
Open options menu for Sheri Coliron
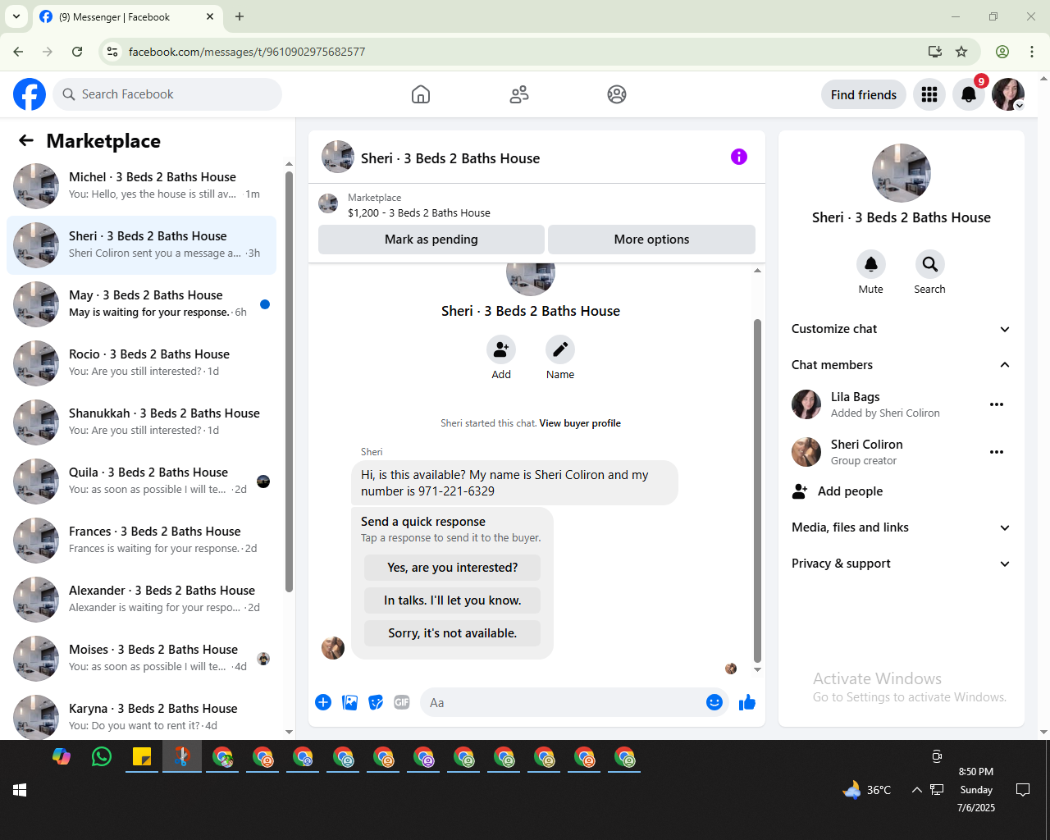pos(997,452)
